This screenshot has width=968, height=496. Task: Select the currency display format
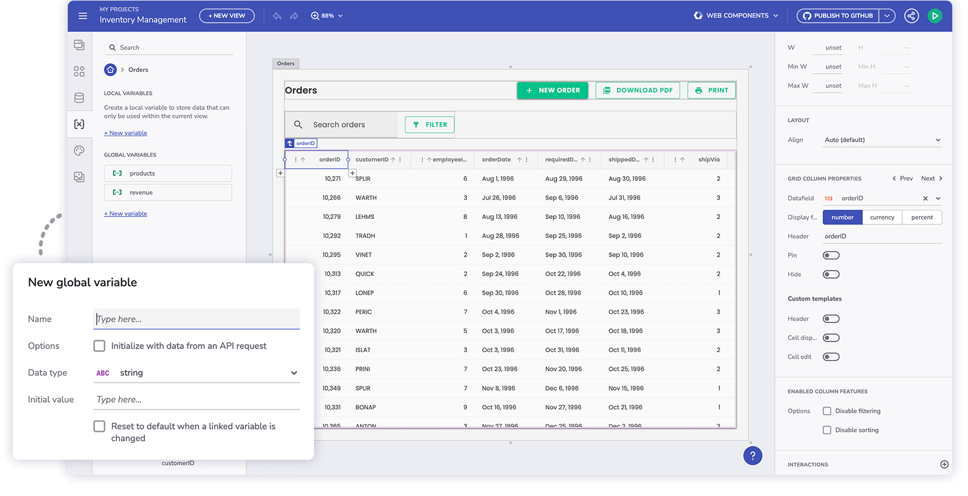(881, 217)
